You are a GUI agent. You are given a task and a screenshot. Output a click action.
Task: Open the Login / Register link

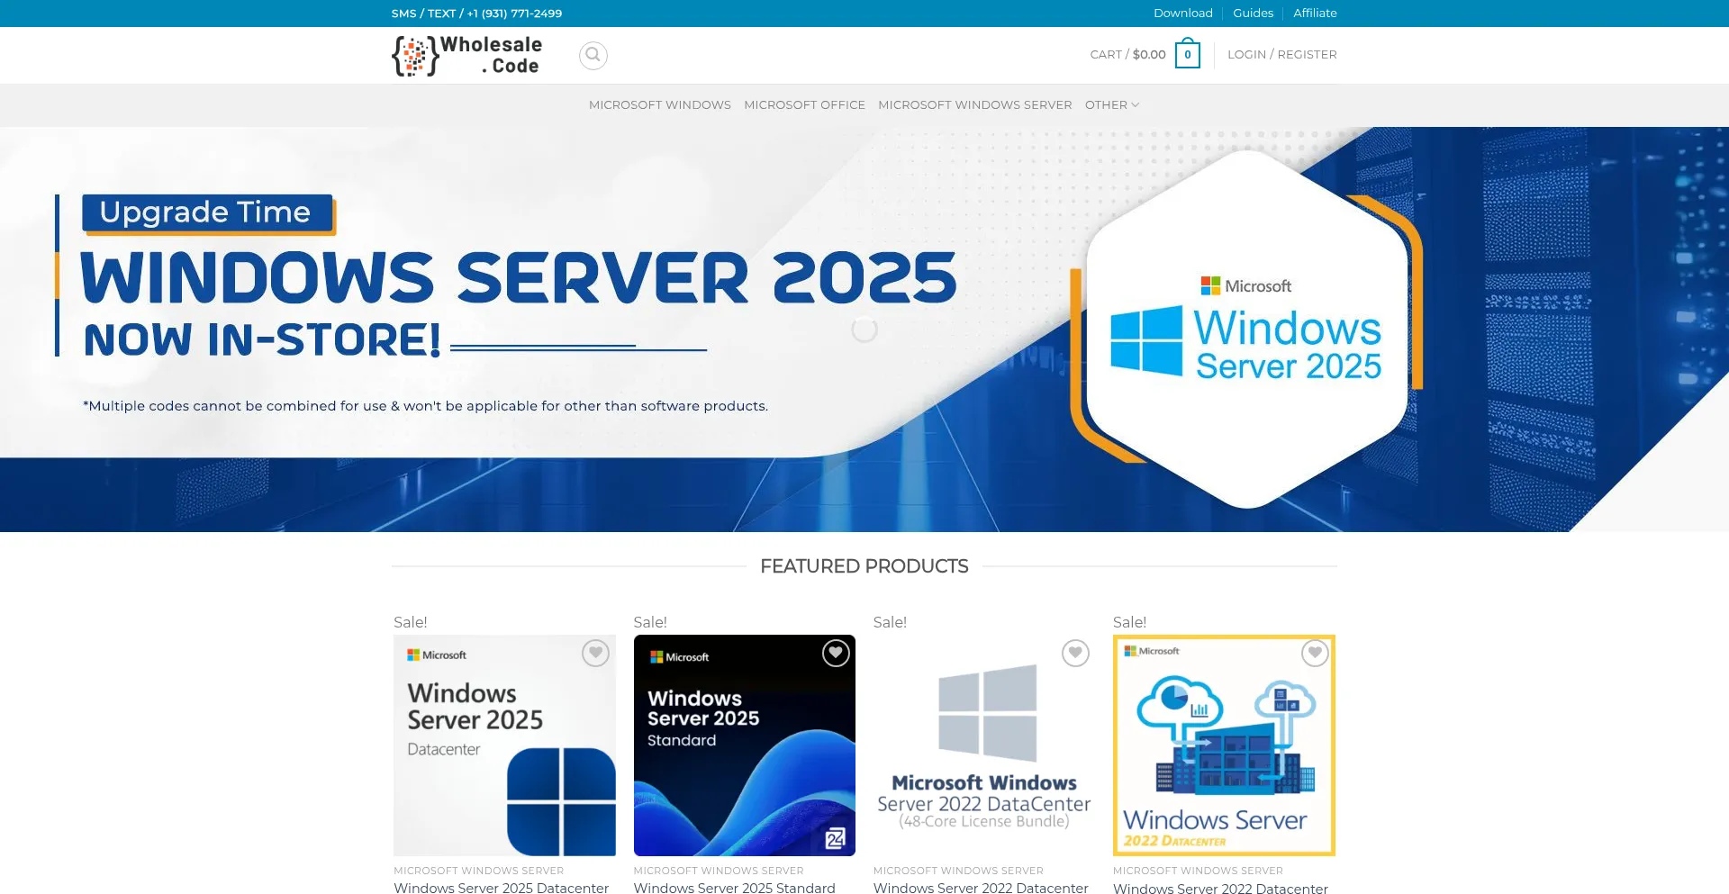click(1281, 55)
